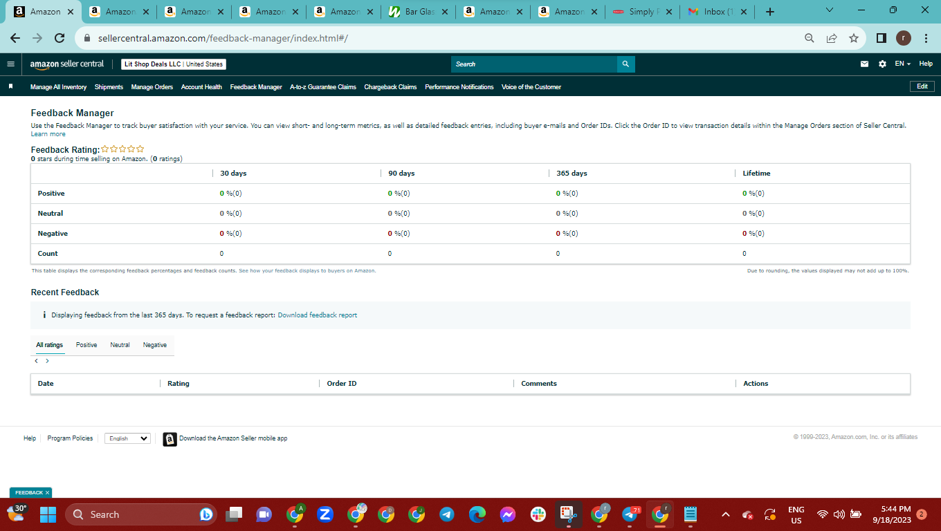This screenshot has width=941, height=531.
Task: Open Slack from the taskbar
Action: [538, 514]
